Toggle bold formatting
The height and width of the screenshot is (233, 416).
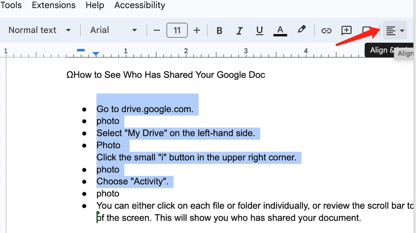click(219, 31)
